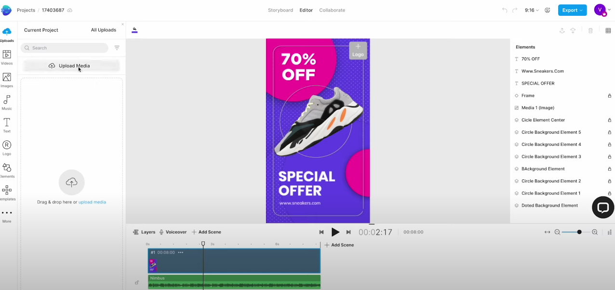The width and height of the screenshot is (615, 290).
Task: Click the app logo home icon
Action: 6,10
